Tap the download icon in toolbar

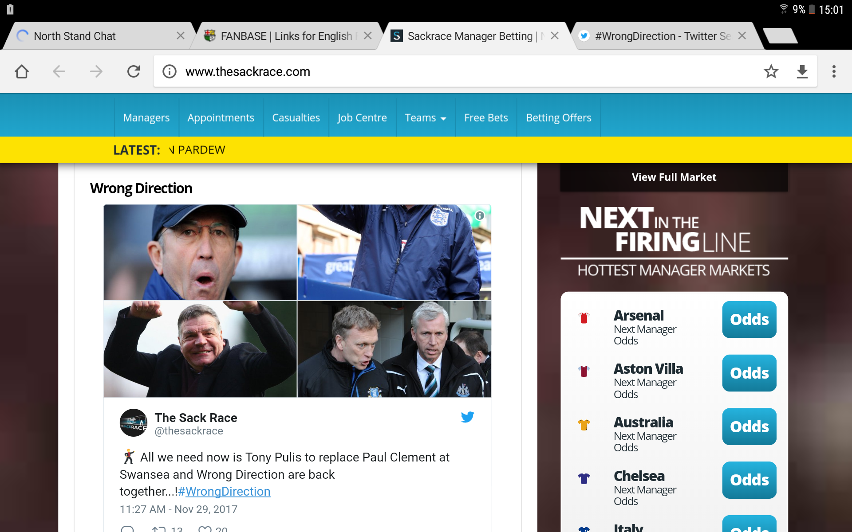pos(802,71)
